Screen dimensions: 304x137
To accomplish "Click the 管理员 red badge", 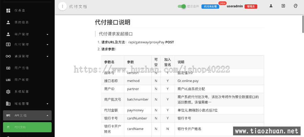I will pyautogui.click(x=251, y=7).
